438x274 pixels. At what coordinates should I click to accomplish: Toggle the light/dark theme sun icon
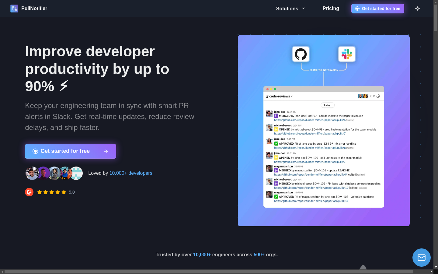[418, 9]
